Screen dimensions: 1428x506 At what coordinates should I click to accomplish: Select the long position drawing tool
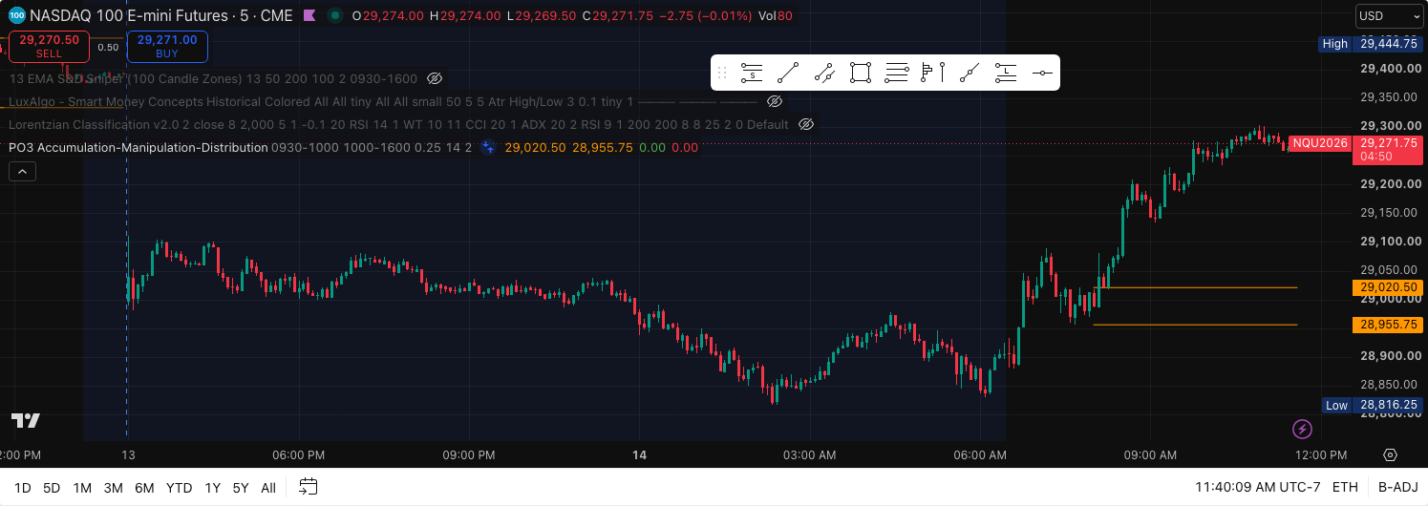[1006, 73]
